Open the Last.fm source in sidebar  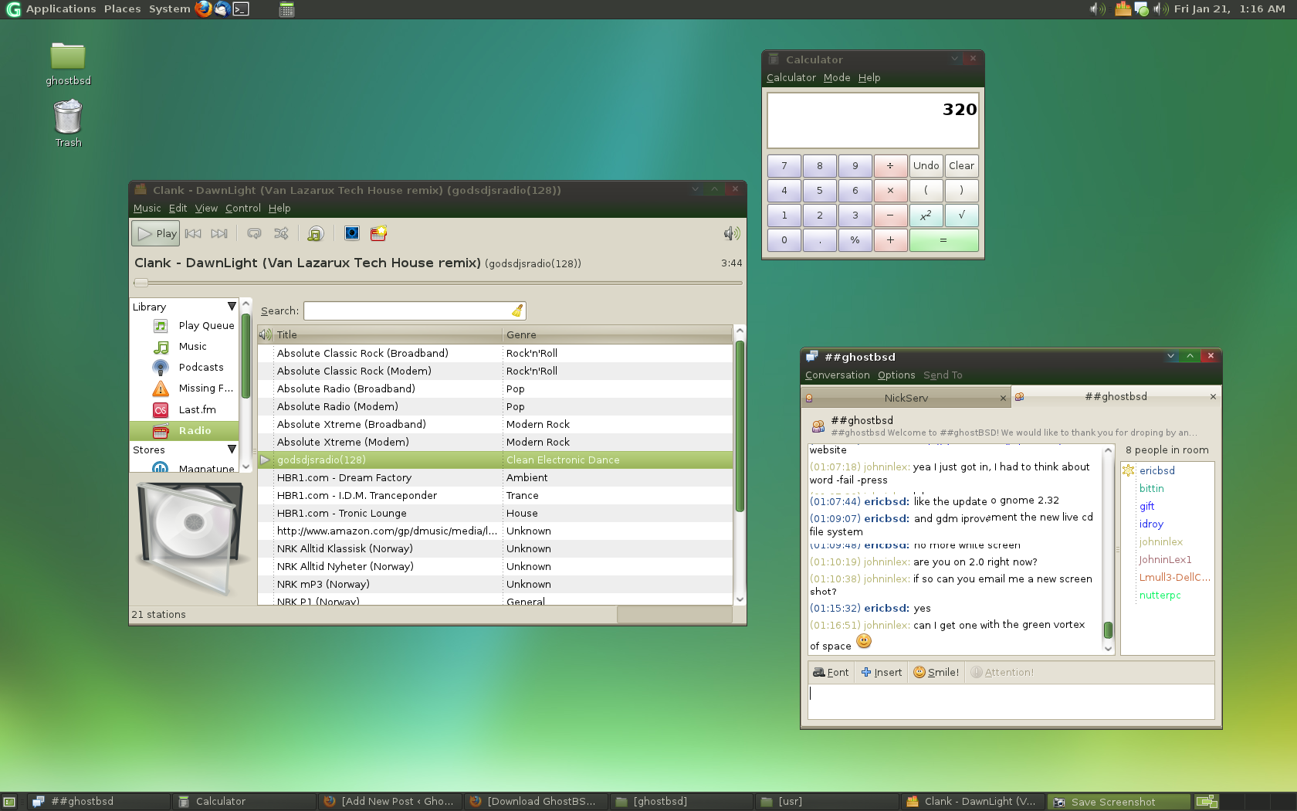point(197,410)
